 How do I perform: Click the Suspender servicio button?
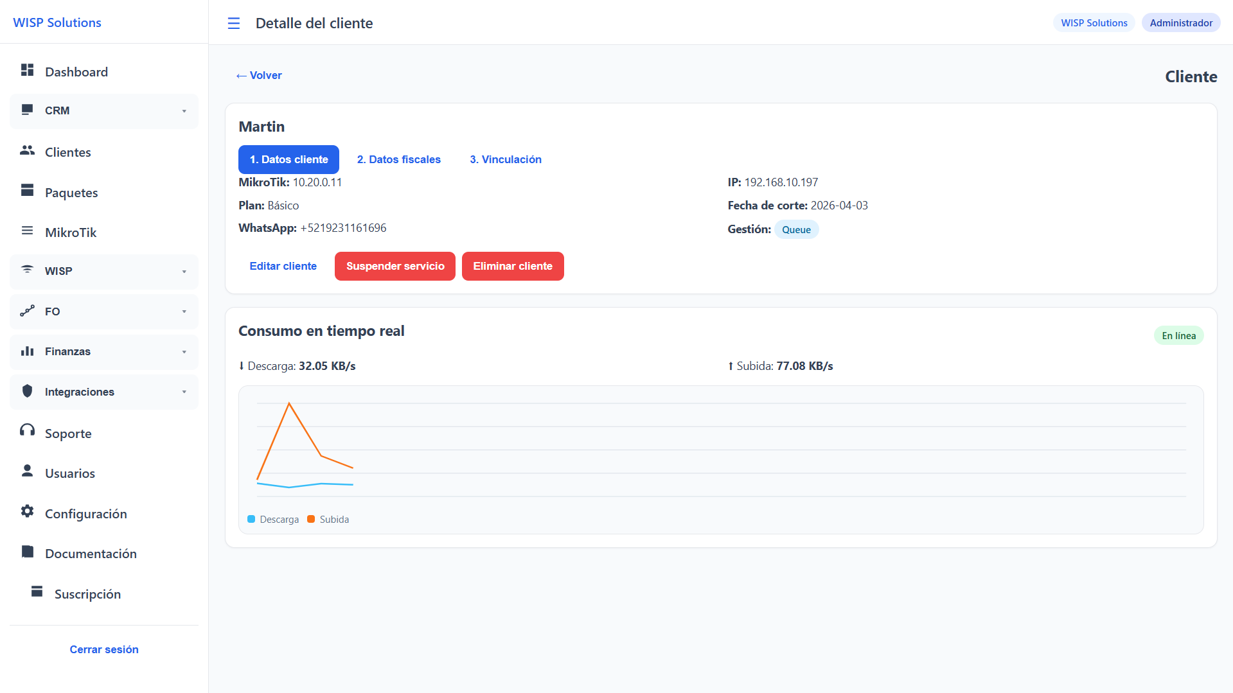[395, 266]
